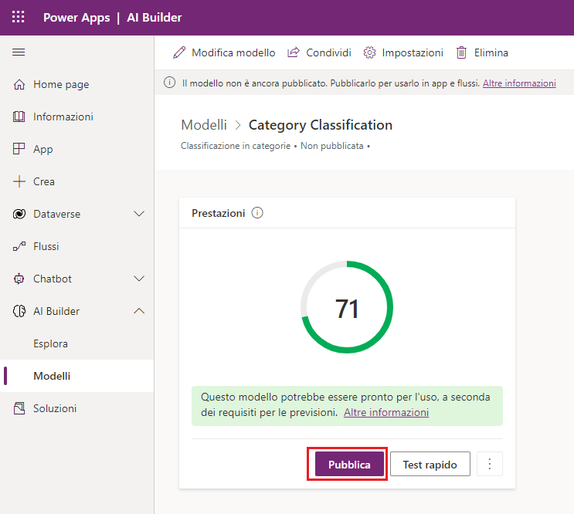
Task: Click AI Builder title in the header
Action: pos(154,18)
